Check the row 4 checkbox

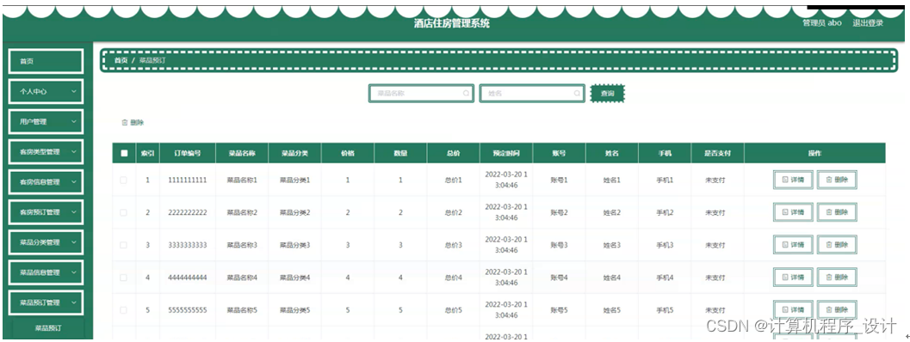pos(123,278)
